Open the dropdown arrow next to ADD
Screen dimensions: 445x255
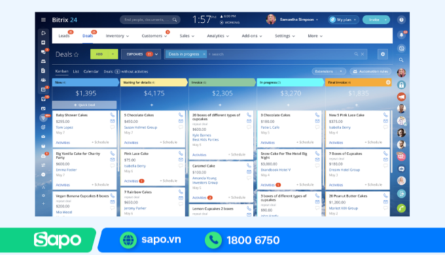[113, 54]
